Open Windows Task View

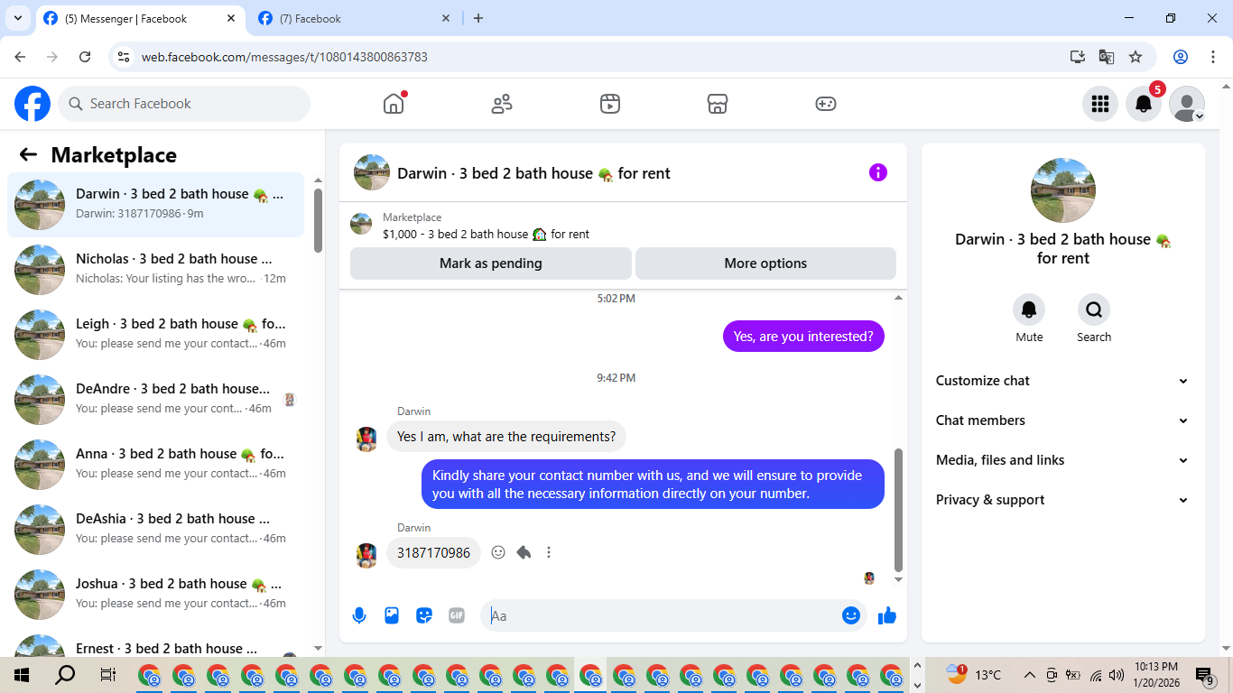108,675
